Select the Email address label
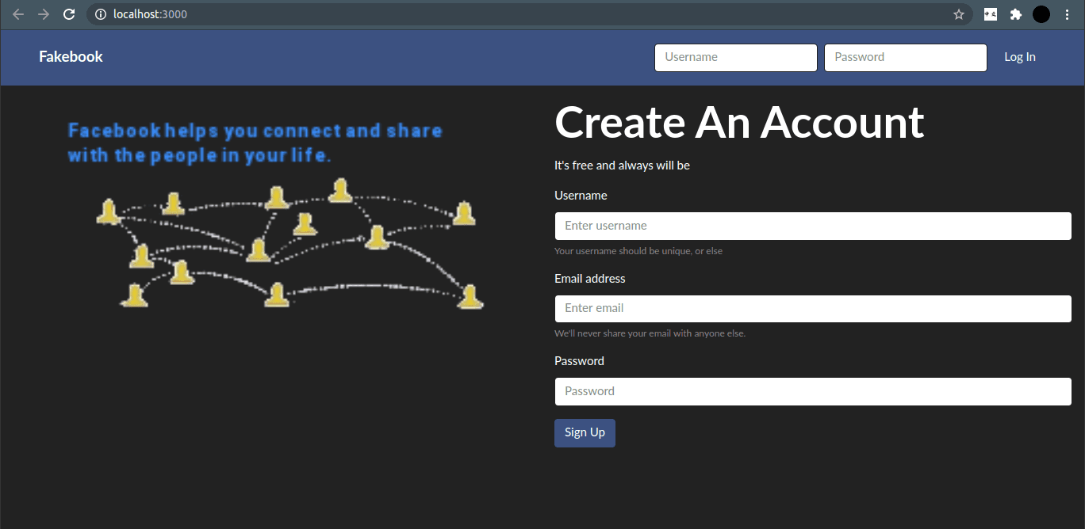1085x529 pixels. (x=589, y=279)
